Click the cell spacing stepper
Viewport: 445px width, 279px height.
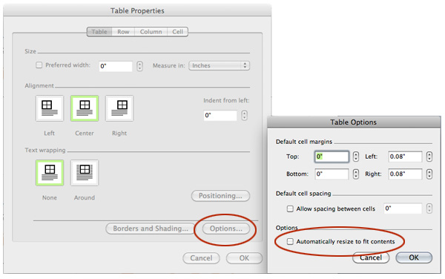tap(429, 209)
